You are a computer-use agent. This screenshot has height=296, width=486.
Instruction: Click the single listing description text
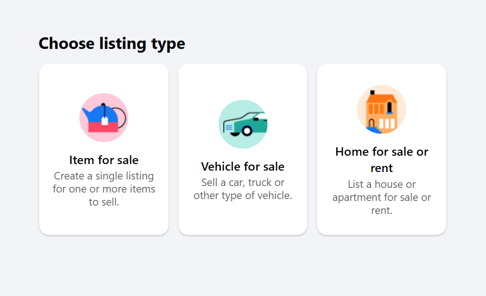click(x=104, y=189)
